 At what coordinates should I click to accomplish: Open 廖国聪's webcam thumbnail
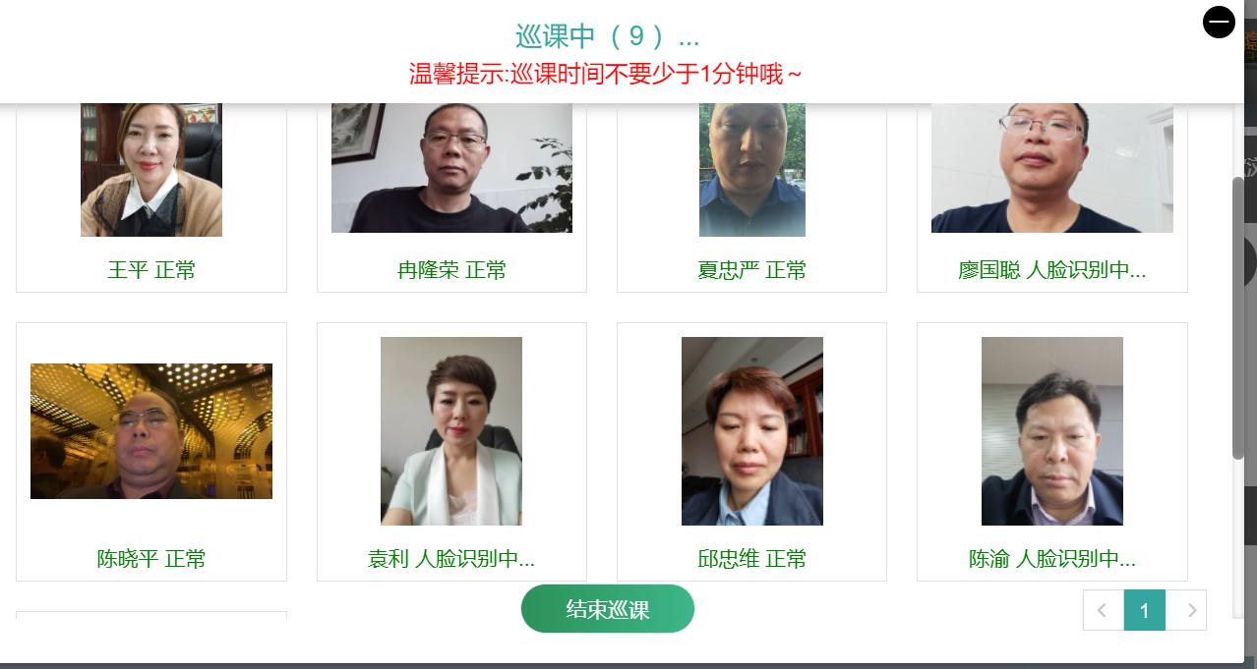[1052, 167]
